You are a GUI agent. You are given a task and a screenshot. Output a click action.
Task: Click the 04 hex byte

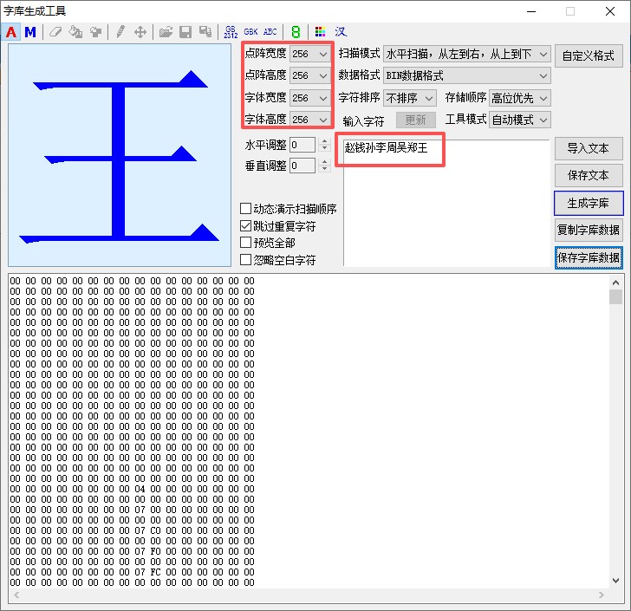[x=140, y=489]
